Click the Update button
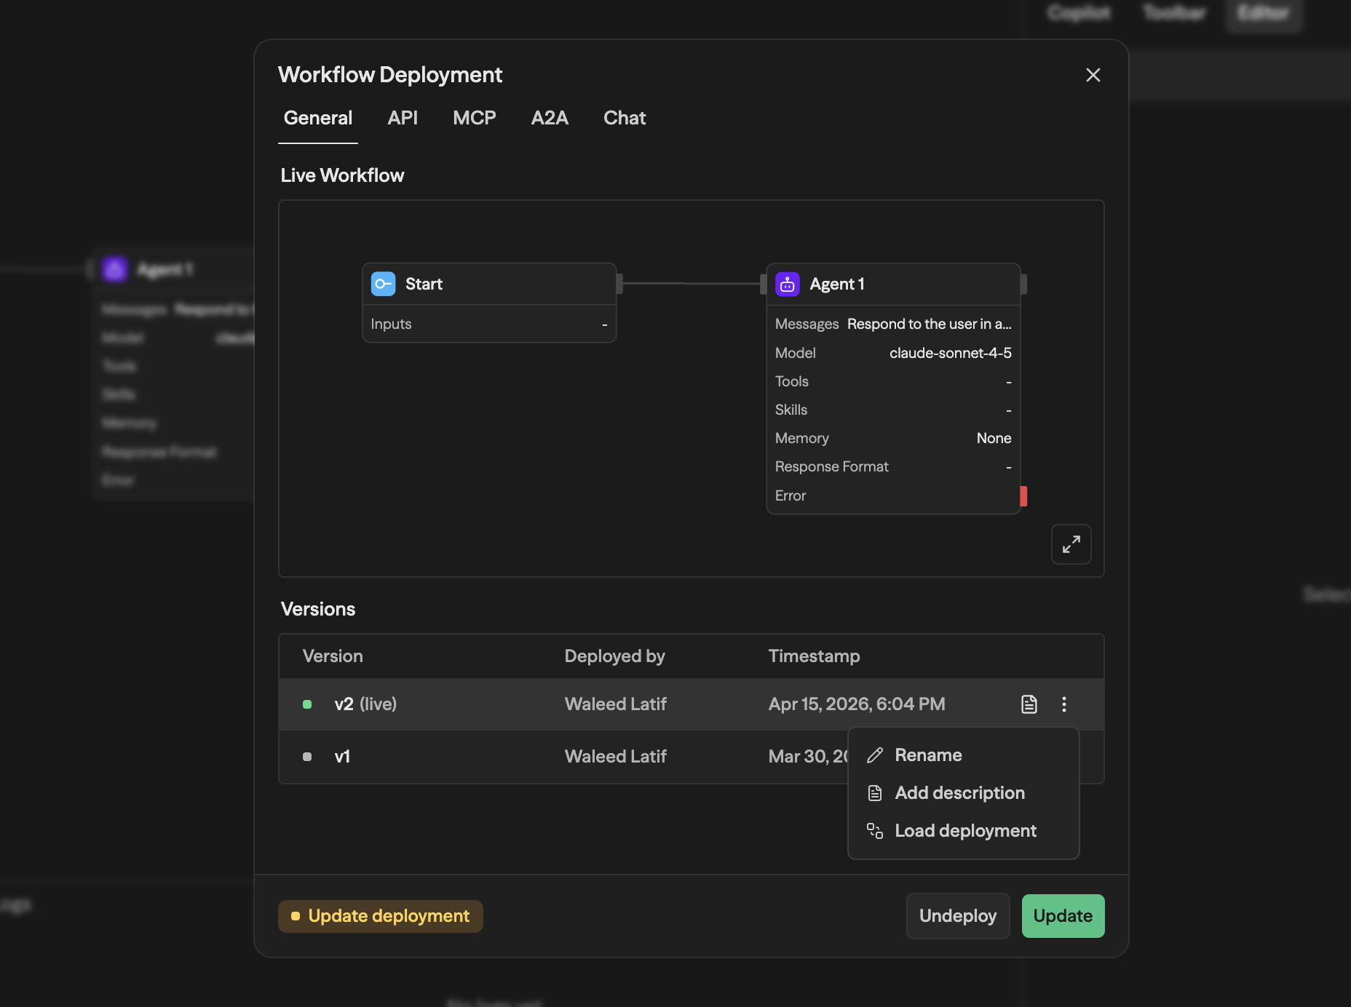Viewport: 1351px width, 1007px height. click(1063, 916)
